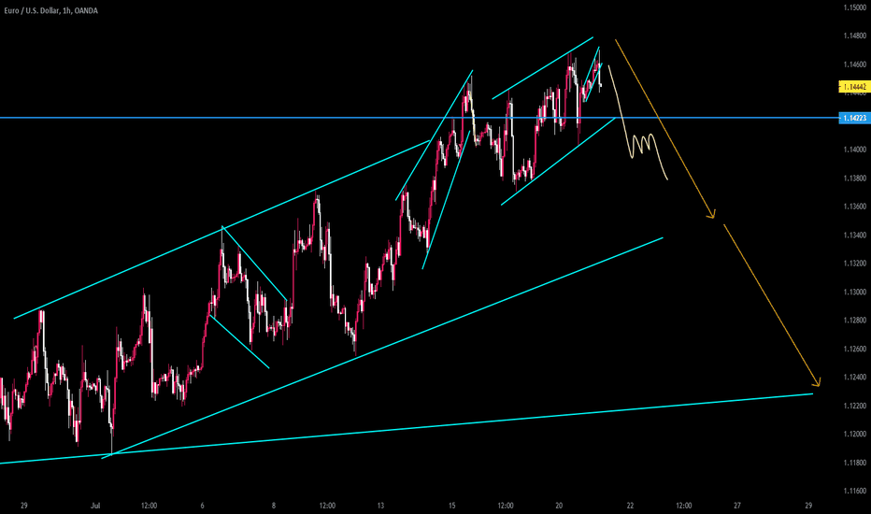Click the 1.14800 price axis label
The height and width of the screenshot is (514, 871).
pyautogui.click(x=854, y=36)
